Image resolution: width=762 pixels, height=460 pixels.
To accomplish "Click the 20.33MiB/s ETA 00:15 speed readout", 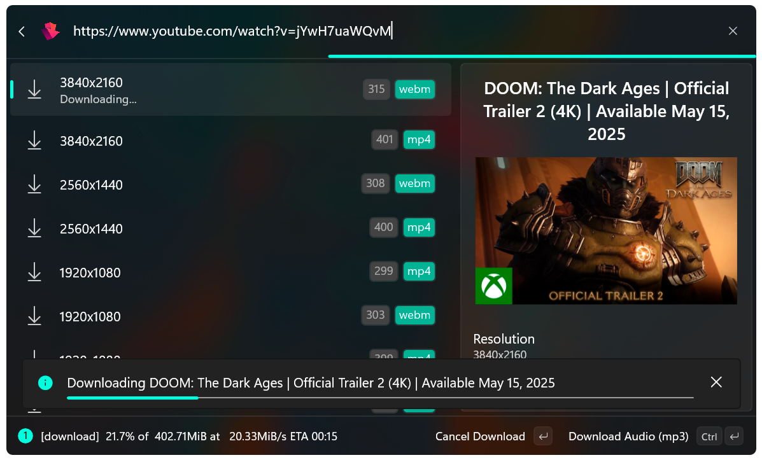I will (x=283, y=436).
